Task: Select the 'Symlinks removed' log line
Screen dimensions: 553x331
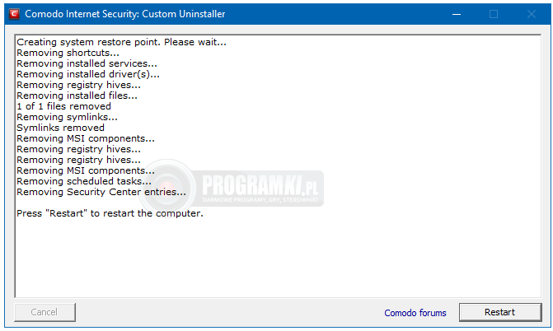Action: pyautogui.click(x=60, y=128)
